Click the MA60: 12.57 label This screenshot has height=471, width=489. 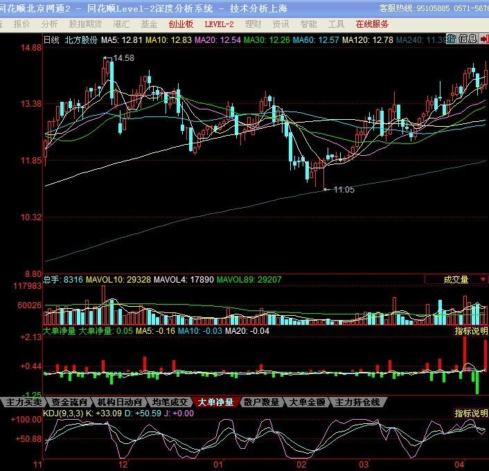pos(316,40)
